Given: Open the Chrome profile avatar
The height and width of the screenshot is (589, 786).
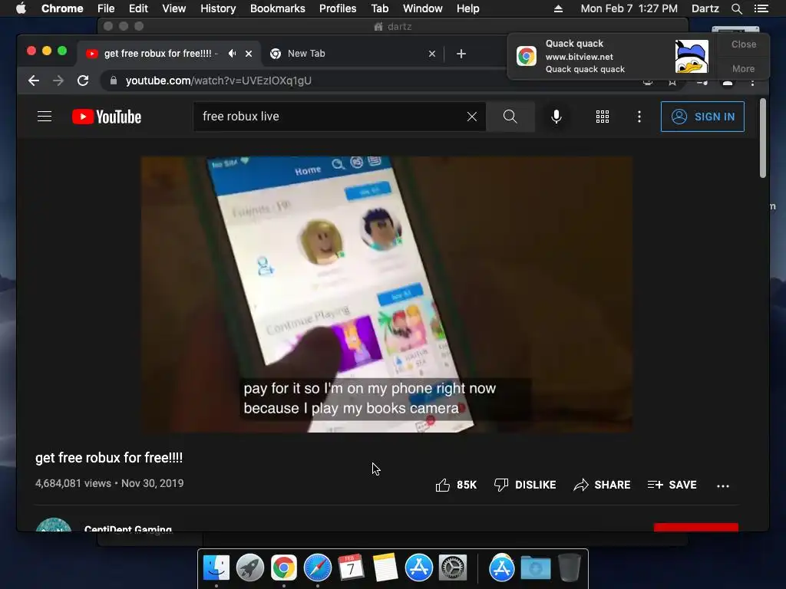Looking at the screenshot, I should click(728, 83).
